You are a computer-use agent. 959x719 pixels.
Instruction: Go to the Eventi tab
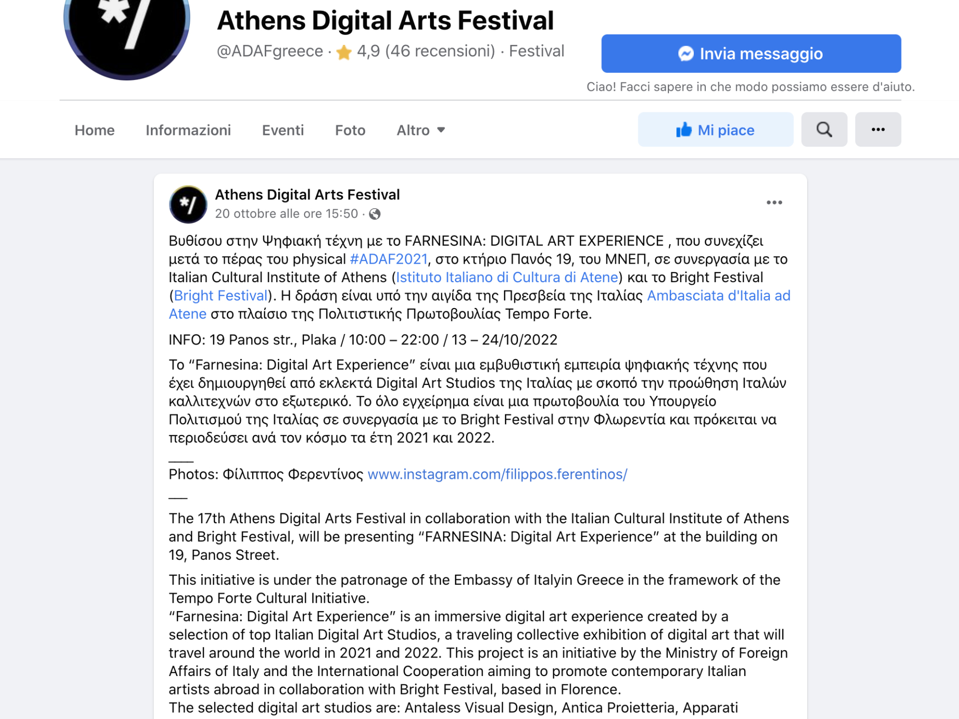click(283, 130)
